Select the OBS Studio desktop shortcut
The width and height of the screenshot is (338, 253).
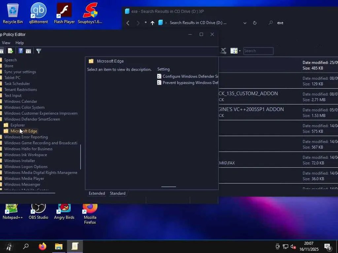38,212
